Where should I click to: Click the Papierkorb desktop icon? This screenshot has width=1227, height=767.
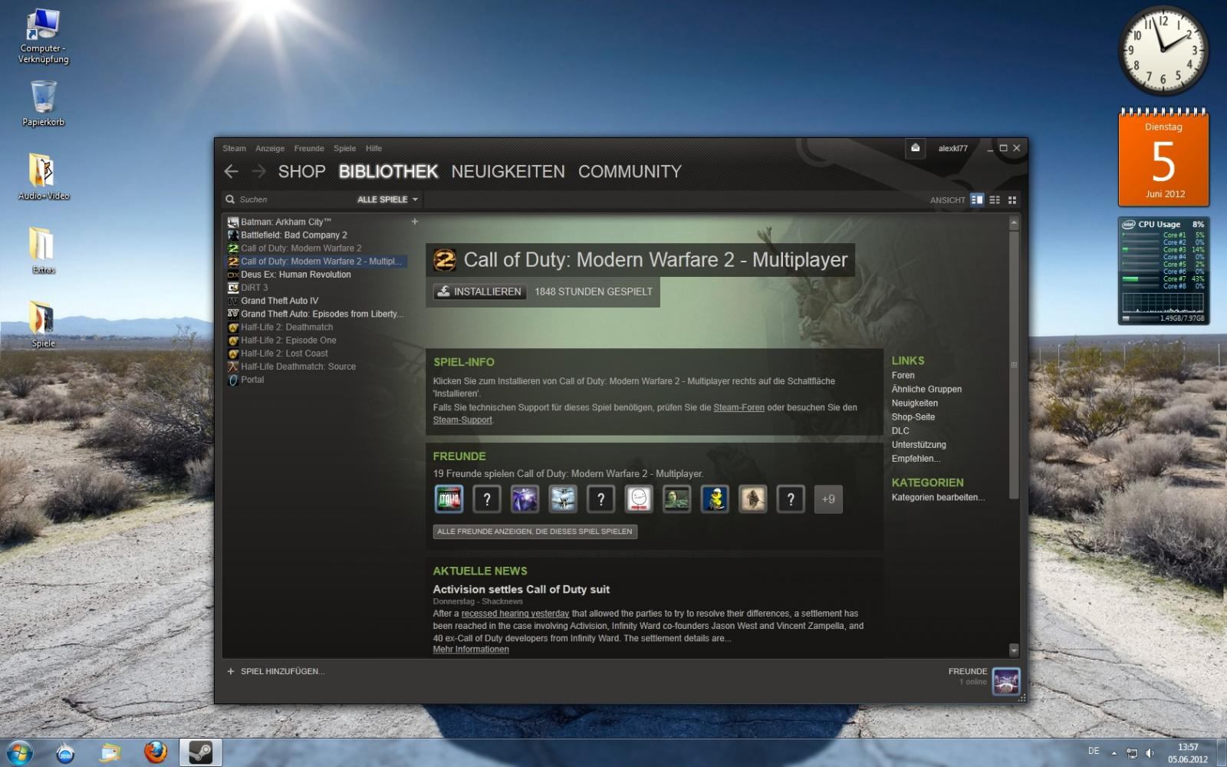(44, 103)
